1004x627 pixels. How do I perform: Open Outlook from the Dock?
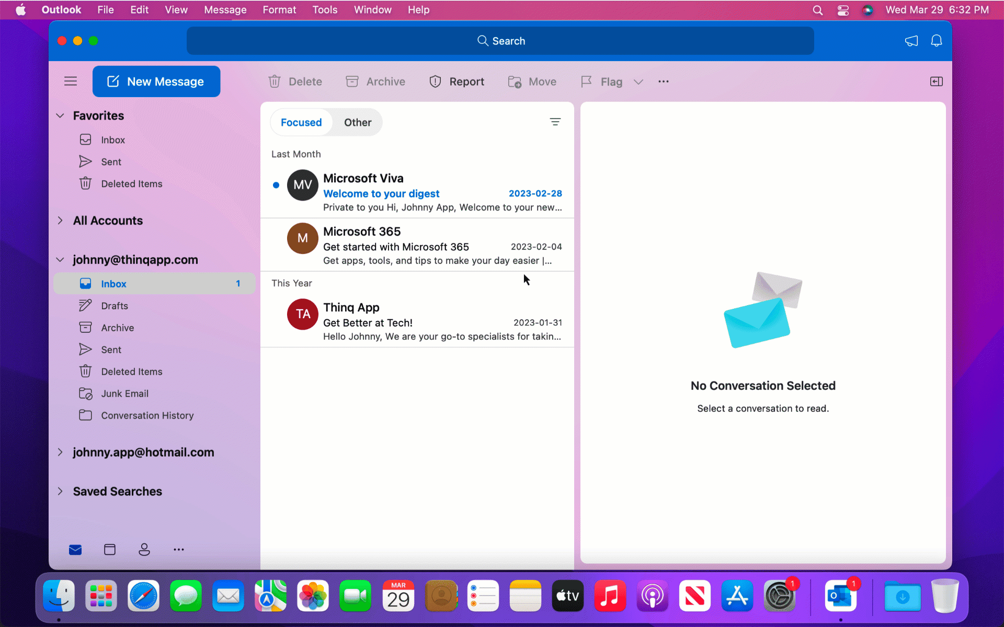841,596
